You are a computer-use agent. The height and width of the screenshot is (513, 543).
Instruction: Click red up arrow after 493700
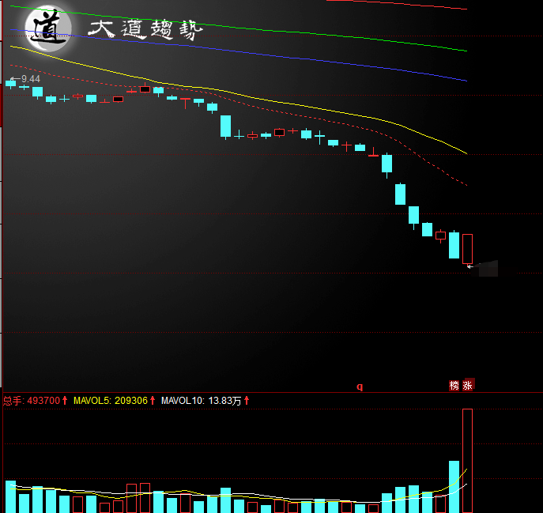click(66, 401)
